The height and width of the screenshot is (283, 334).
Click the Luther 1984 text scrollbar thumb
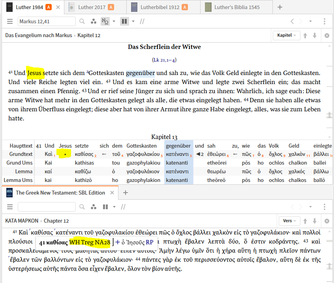tap(329, 115)
